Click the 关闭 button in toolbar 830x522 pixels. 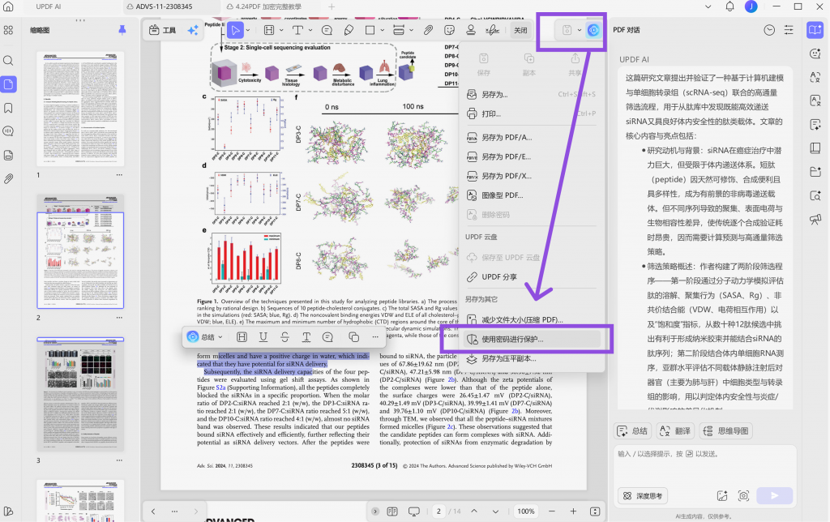pos(521,30)
